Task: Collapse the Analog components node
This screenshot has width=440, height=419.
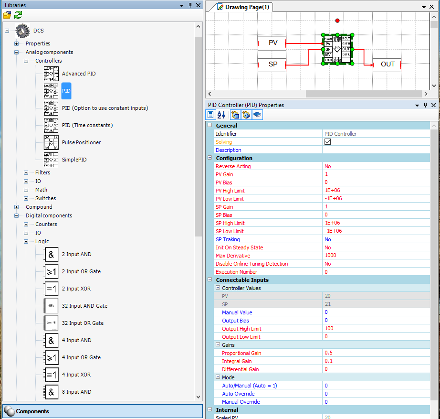Action: (16, 52)
